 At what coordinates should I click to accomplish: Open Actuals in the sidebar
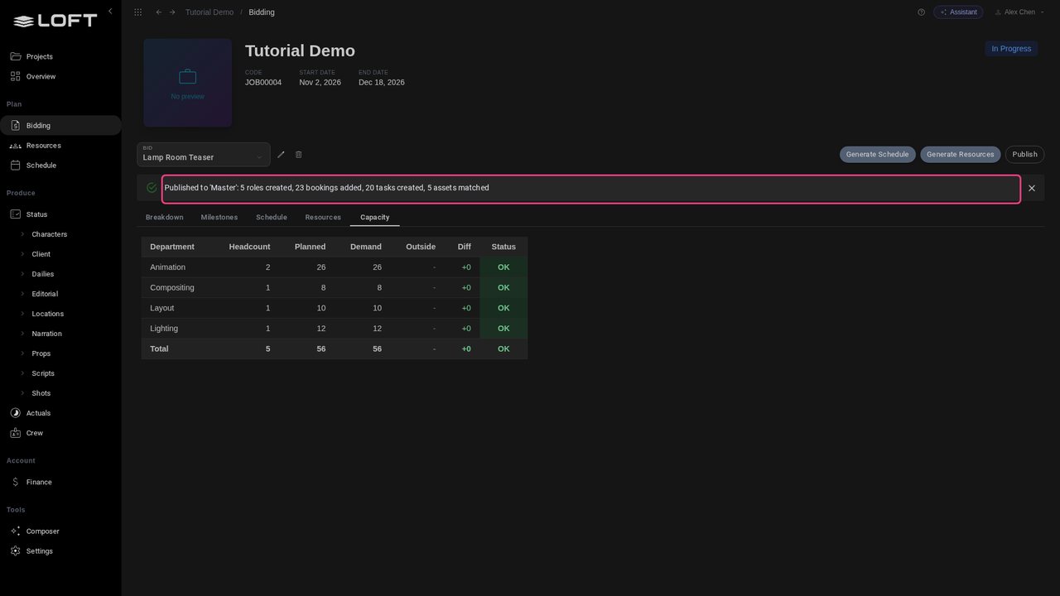(x=60, y=413)
